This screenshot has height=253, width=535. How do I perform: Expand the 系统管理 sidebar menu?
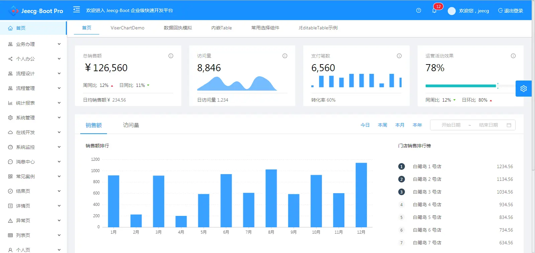click(33, 118)
